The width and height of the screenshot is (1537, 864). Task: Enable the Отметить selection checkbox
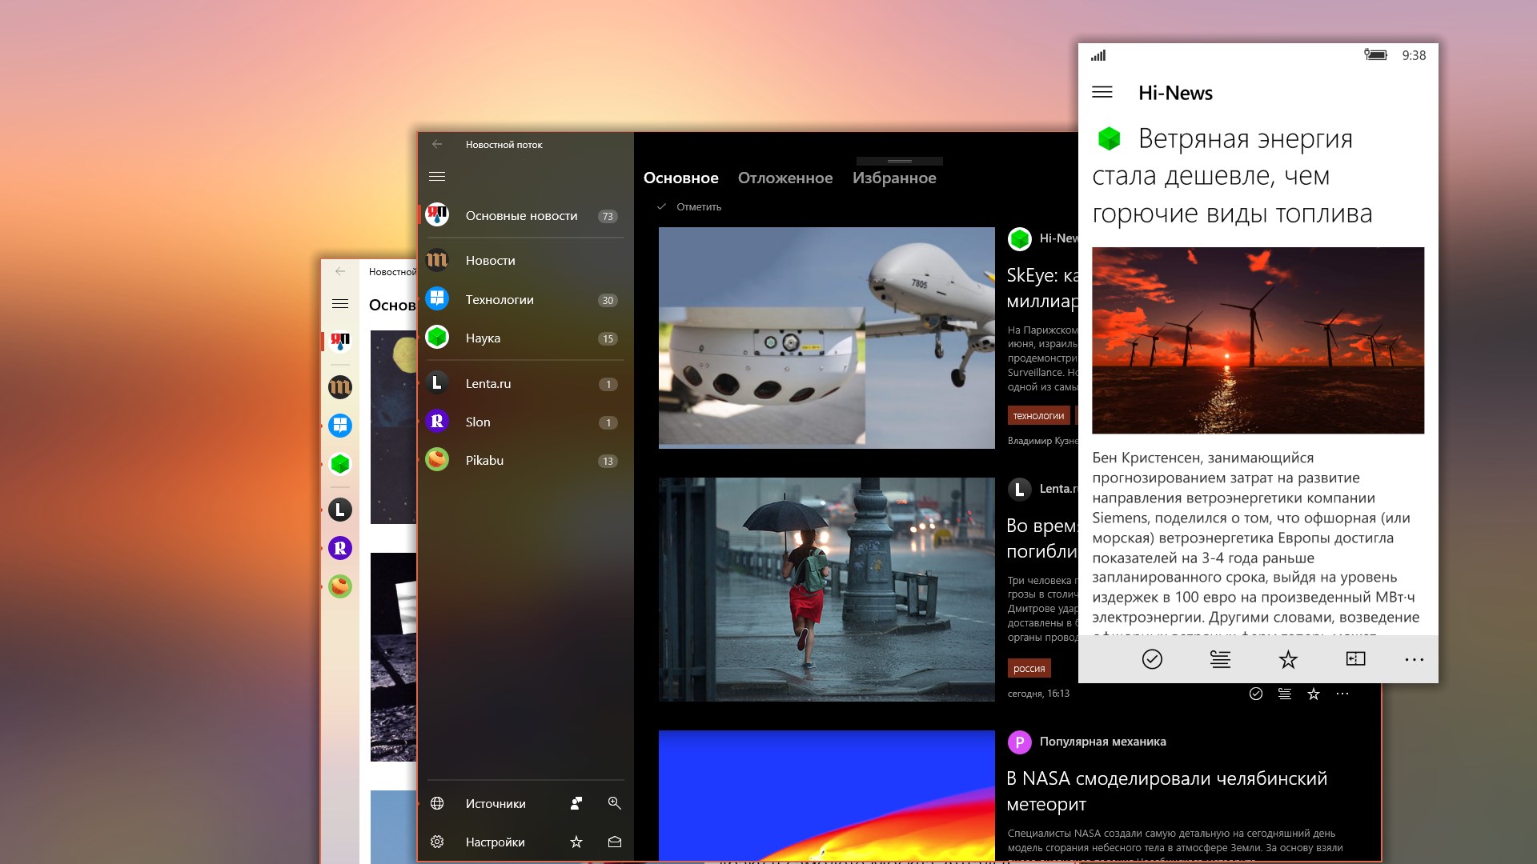[x=661, y=206]
